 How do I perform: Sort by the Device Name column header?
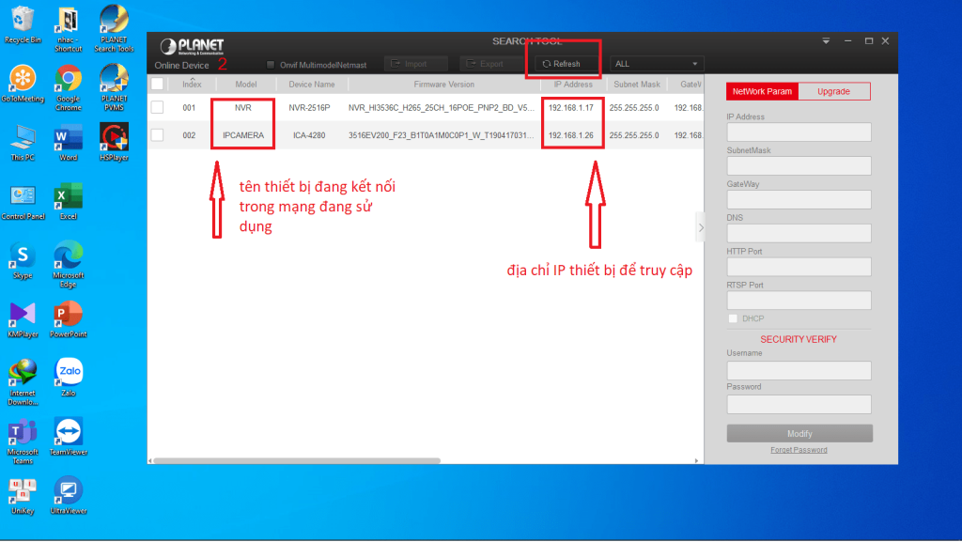point(312,84)
